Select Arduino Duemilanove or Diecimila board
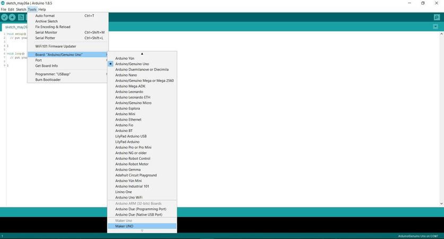Viewport: 444px width, 239px height. click(142, 70)
